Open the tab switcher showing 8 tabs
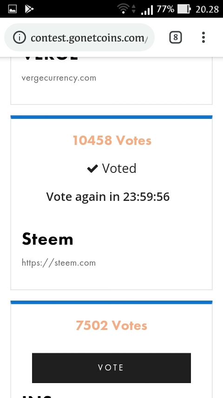Screen dimensions: 223x398 click(176, 38)
